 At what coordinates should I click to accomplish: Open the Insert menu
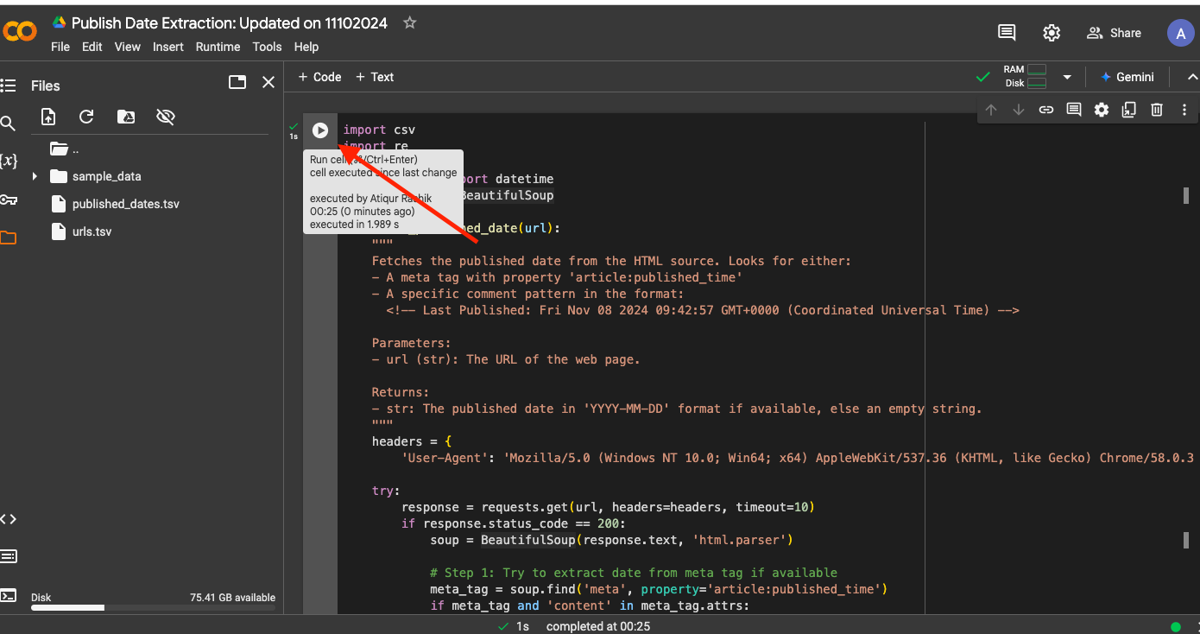[x=167, y=47]
